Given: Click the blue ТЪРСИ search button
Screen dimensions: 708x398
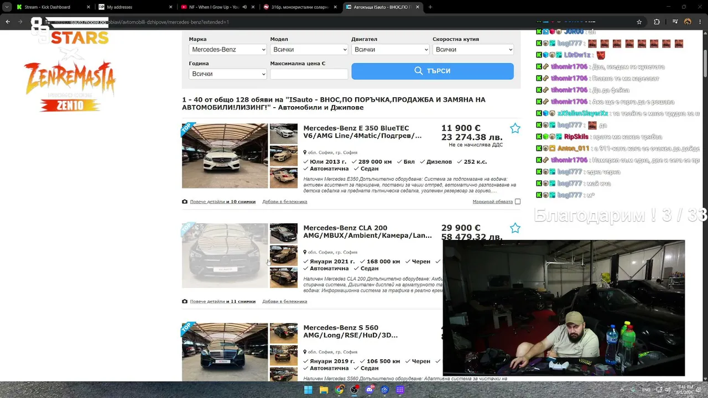Looking at the screenshot, I should point(433,71).
